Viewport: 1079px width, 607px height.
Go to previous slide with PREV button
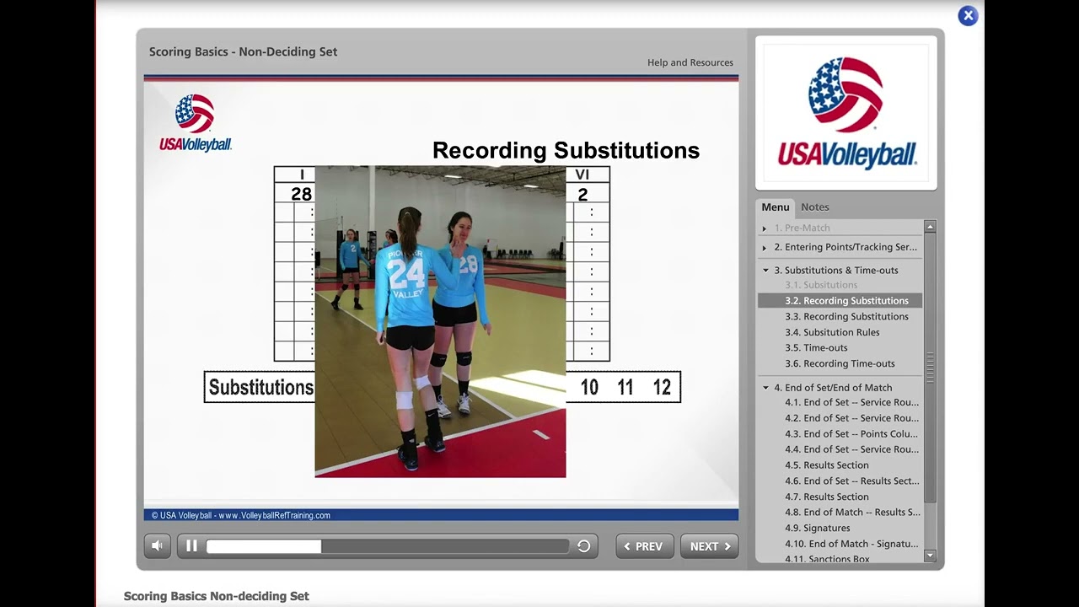pos(645,546)
